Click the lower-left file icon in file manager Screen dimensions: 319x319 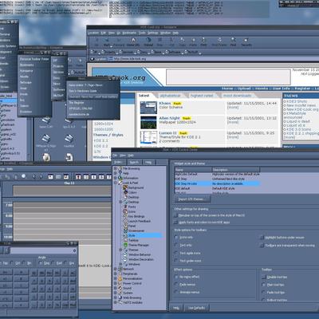tap(46, 157)
